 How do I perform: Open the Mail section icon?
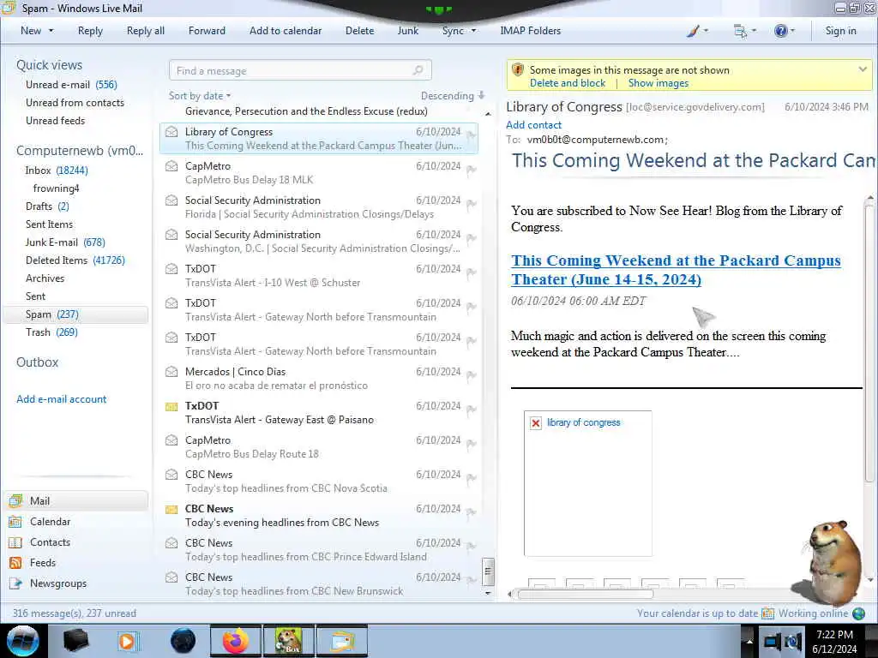[15, 500]
